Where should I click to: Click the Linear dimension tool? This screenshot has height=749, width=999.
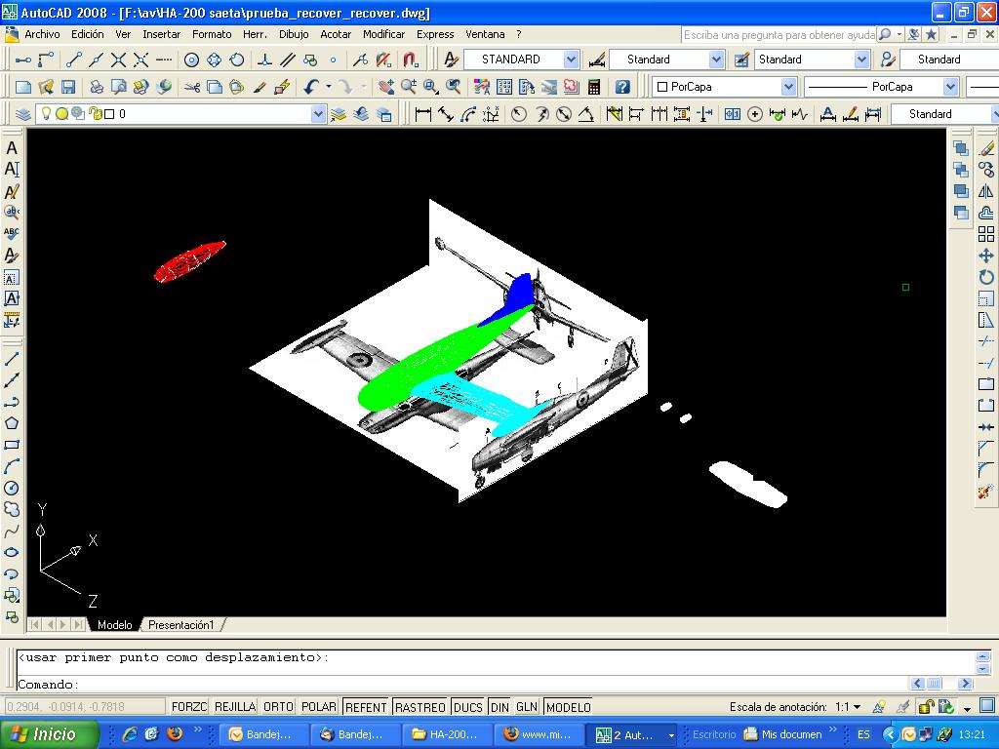click(x=423, y=114)
